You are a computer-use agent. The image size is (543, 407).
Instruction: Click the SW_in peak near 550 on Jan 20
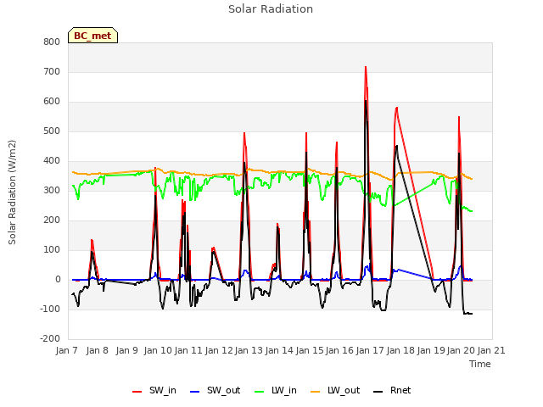coord(459,117)
